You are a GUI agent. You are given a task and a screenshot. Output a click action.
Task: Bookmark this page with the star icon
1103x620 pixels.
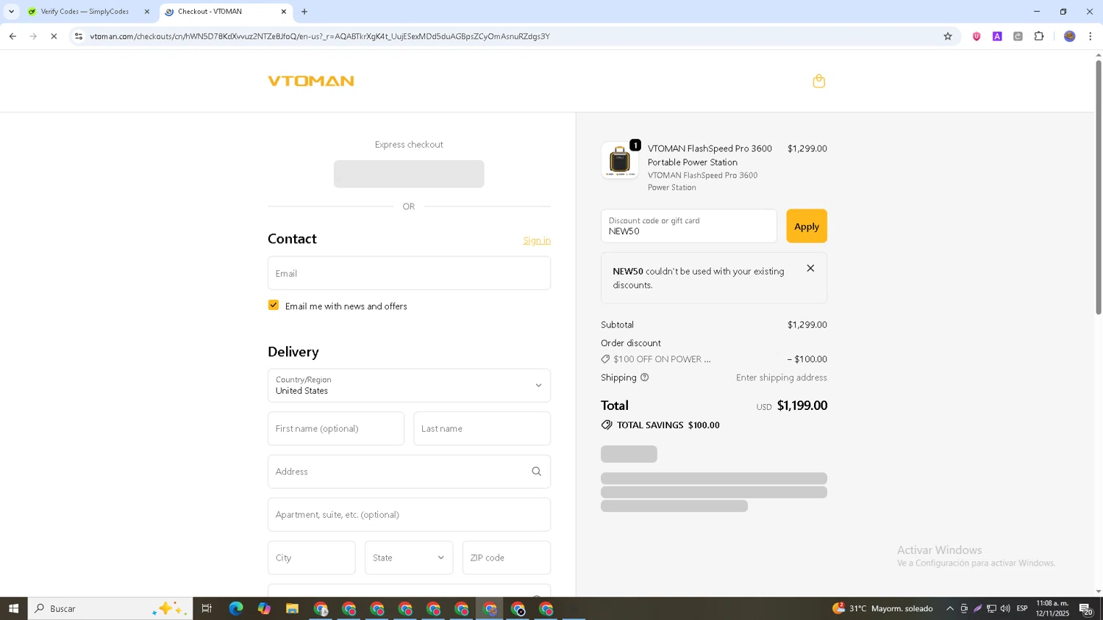click(x=948, y=36)
